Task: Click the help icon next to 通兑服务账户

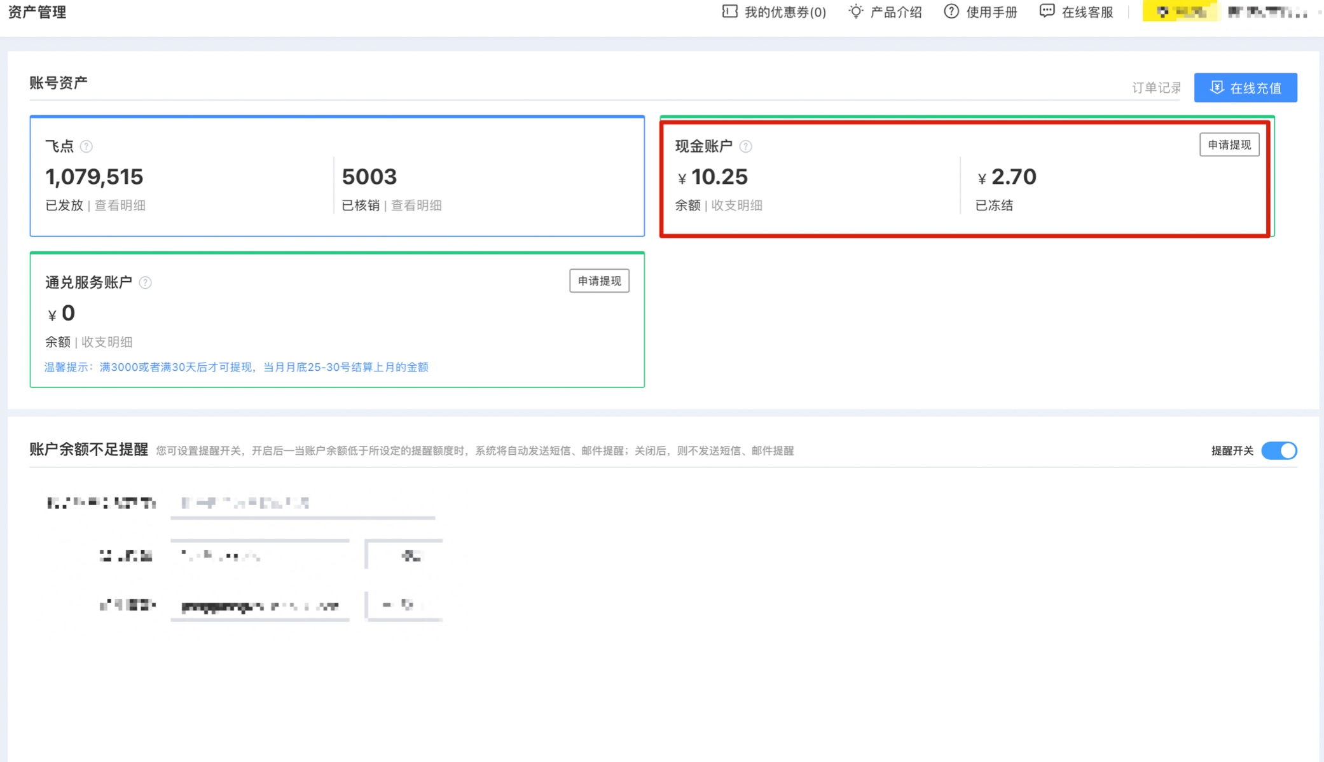Action: 146,283
